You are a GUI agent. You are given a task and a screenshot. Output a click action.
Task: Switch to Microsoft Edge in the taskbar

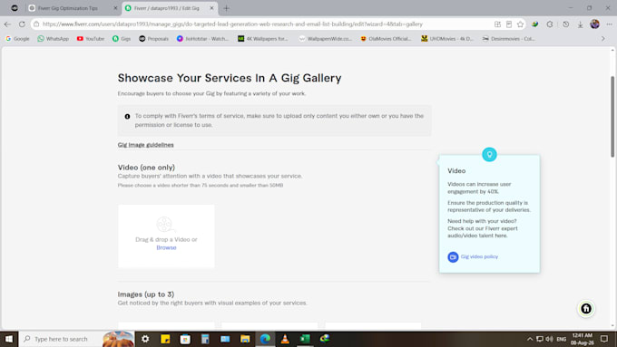pyautogui.click(x=265, y=339)
